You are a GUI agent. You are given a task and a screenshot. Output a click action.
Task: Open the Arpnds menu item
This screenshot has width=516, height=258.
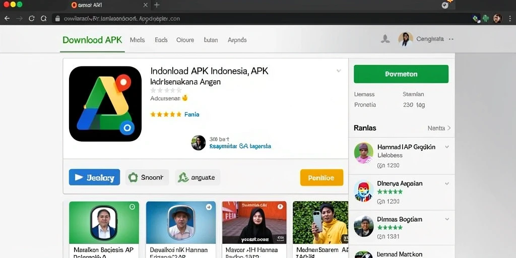pos(237,40)
